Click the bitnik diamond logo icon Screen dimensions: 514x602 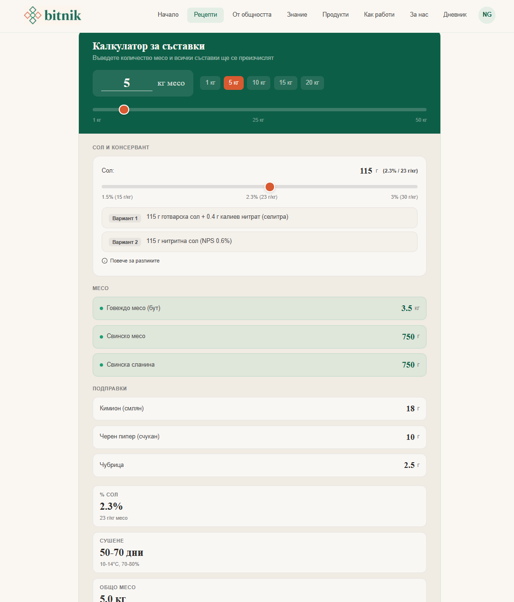[33, 15]
